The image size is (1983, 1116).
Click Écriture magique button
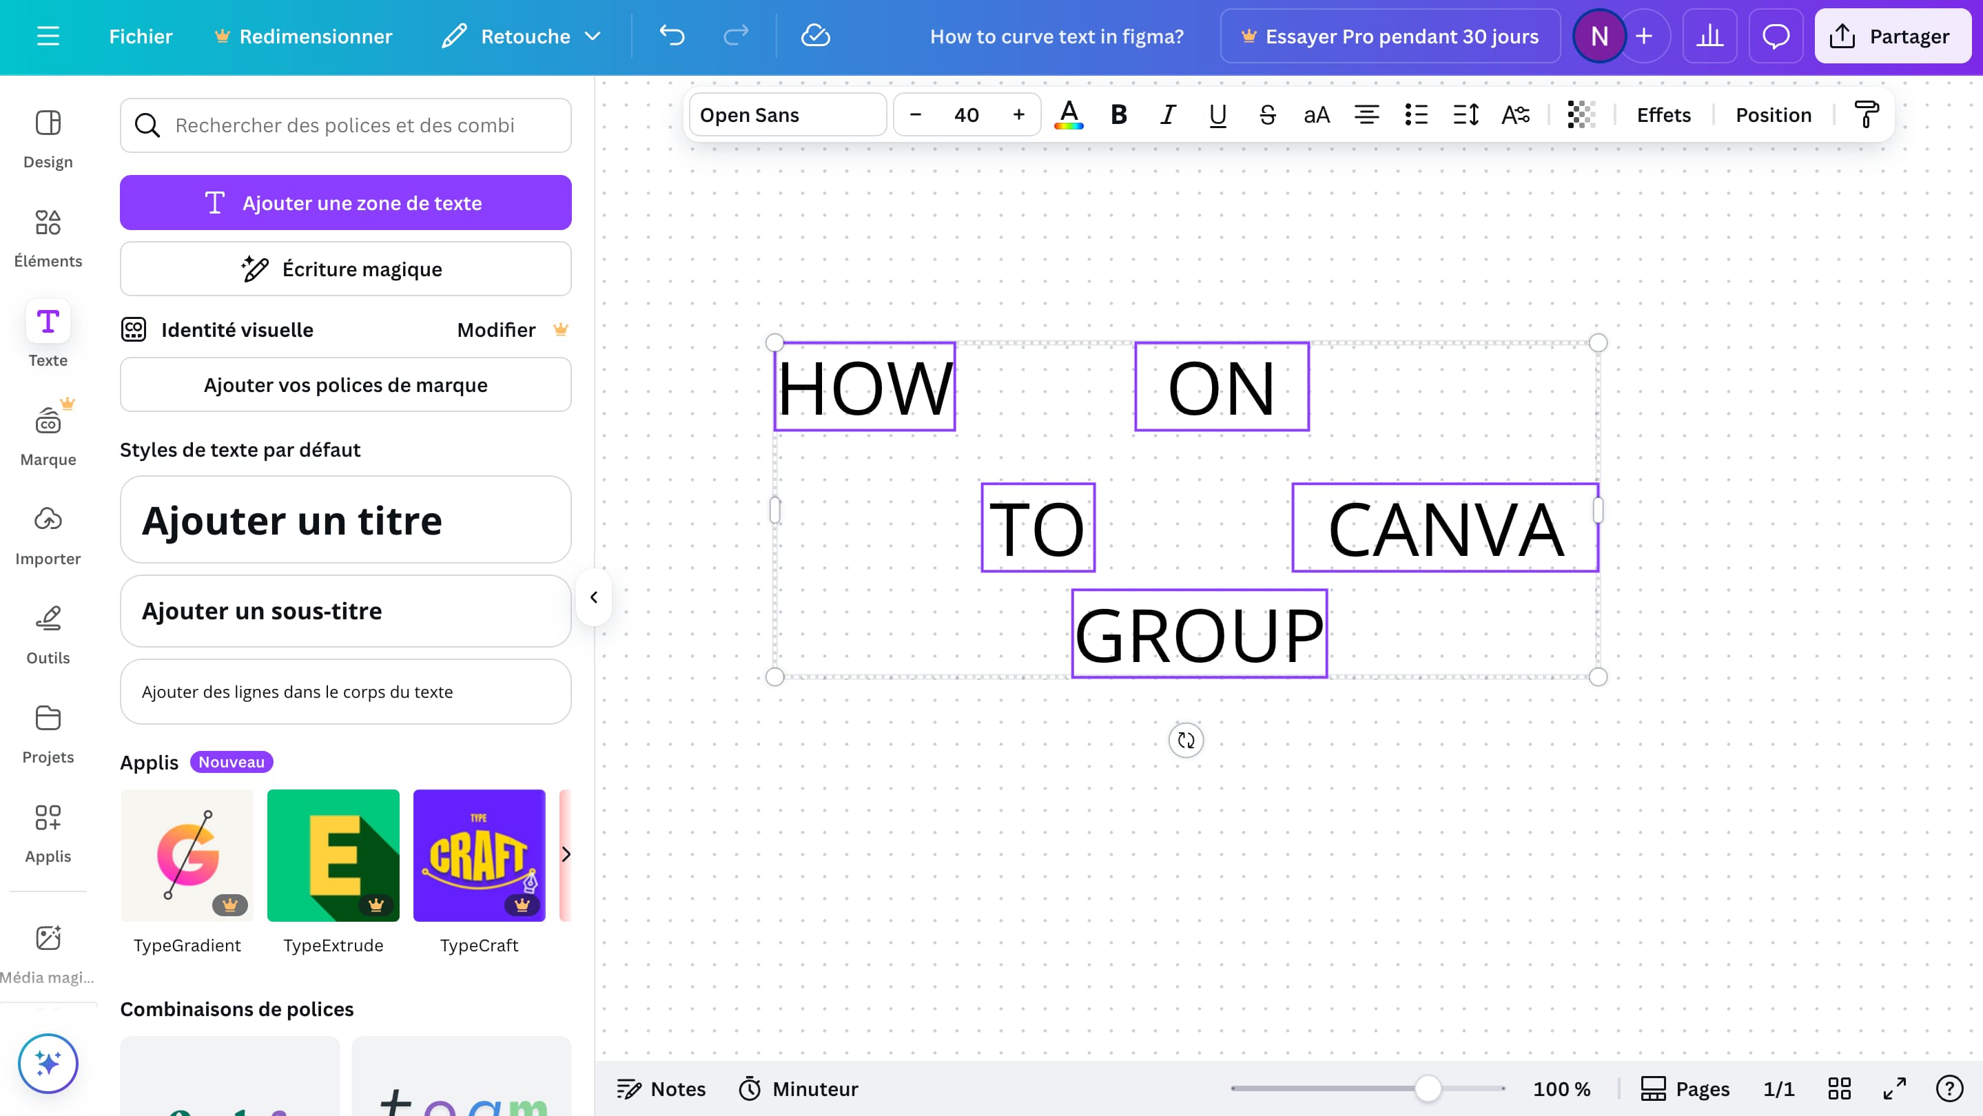click(x=346, y=269)
